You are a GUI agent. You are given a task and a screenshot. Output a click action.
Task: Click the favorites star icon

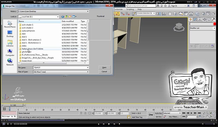click(165, 6)
